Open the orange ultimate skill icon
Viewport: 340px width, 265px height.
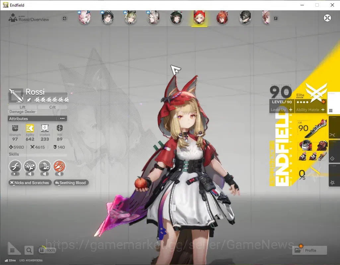pyautogui.click(x=59, y=167)
